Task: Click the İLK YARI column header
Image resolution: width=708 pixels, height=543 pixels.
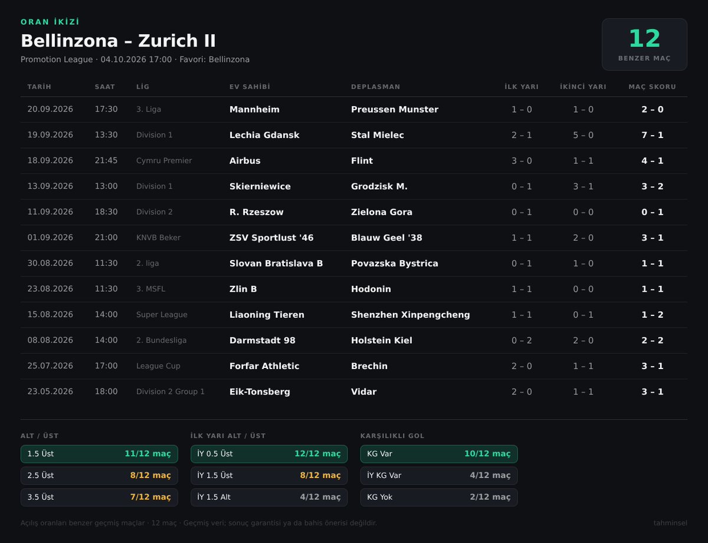Action: coord(522,87)
